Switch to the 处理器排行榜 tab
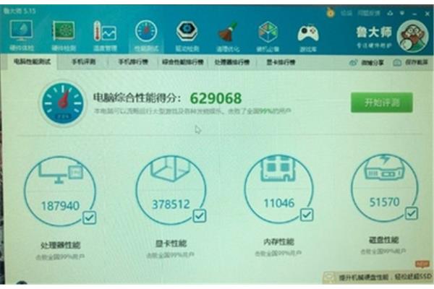The height and width of the screenshot is (289, 434). pos(232,62)
